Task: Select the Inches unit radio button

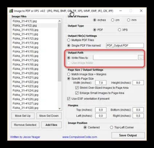Action: 95,20
